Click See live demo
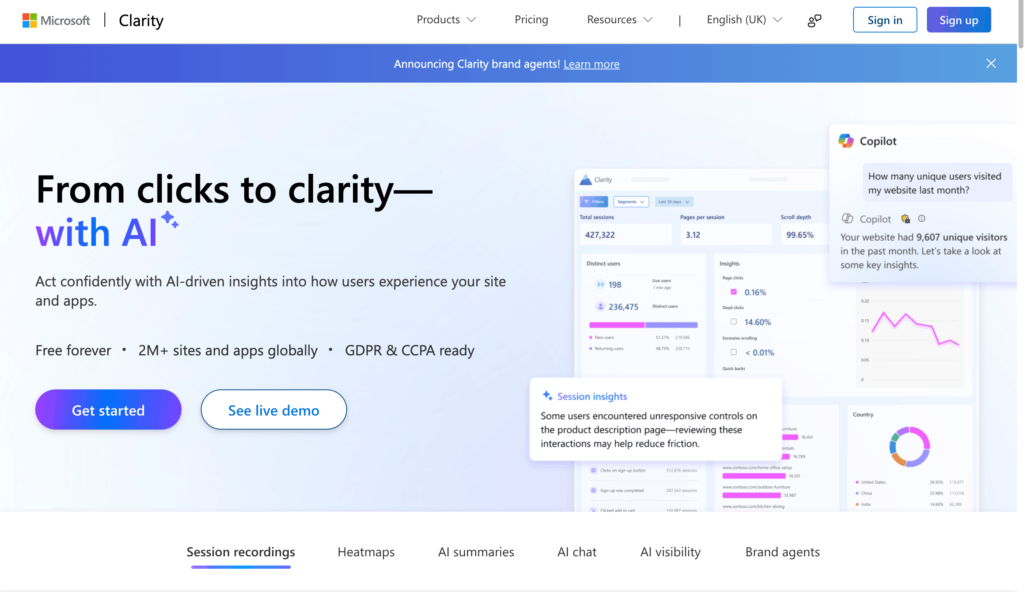Image resolution: width=1025 pixels, height=592 pixels. coord(274,410)
